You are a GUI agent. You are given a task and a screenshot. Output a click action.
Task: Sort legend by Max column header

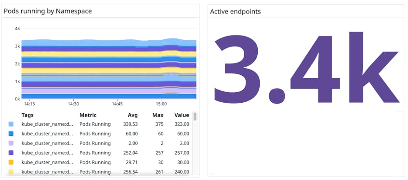click(158, 115)
